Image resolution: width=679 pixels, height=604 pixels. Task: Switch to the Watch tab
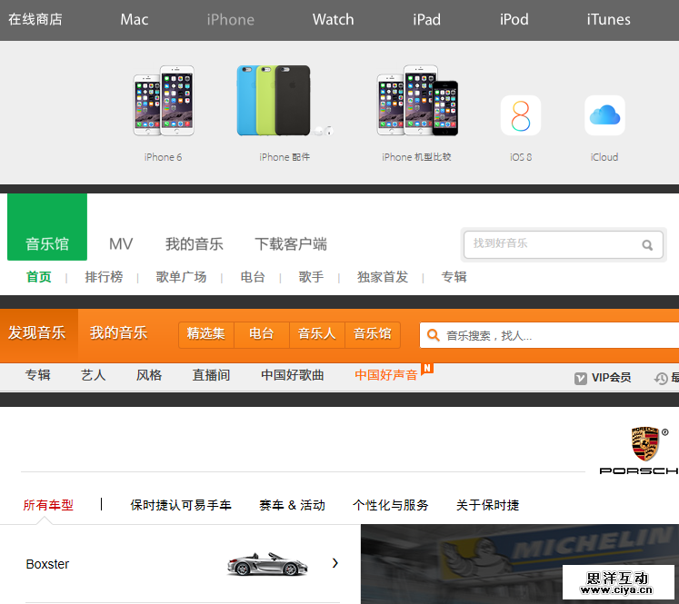tap(333, 19)
